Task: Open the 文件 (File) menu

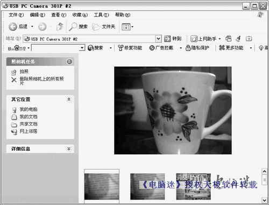Action: click(x=16, y=15)
